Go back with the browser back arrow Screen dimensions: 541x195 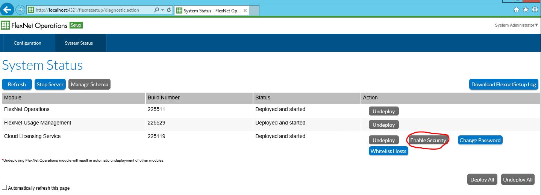pyautogui.click(x=8, y=10)
